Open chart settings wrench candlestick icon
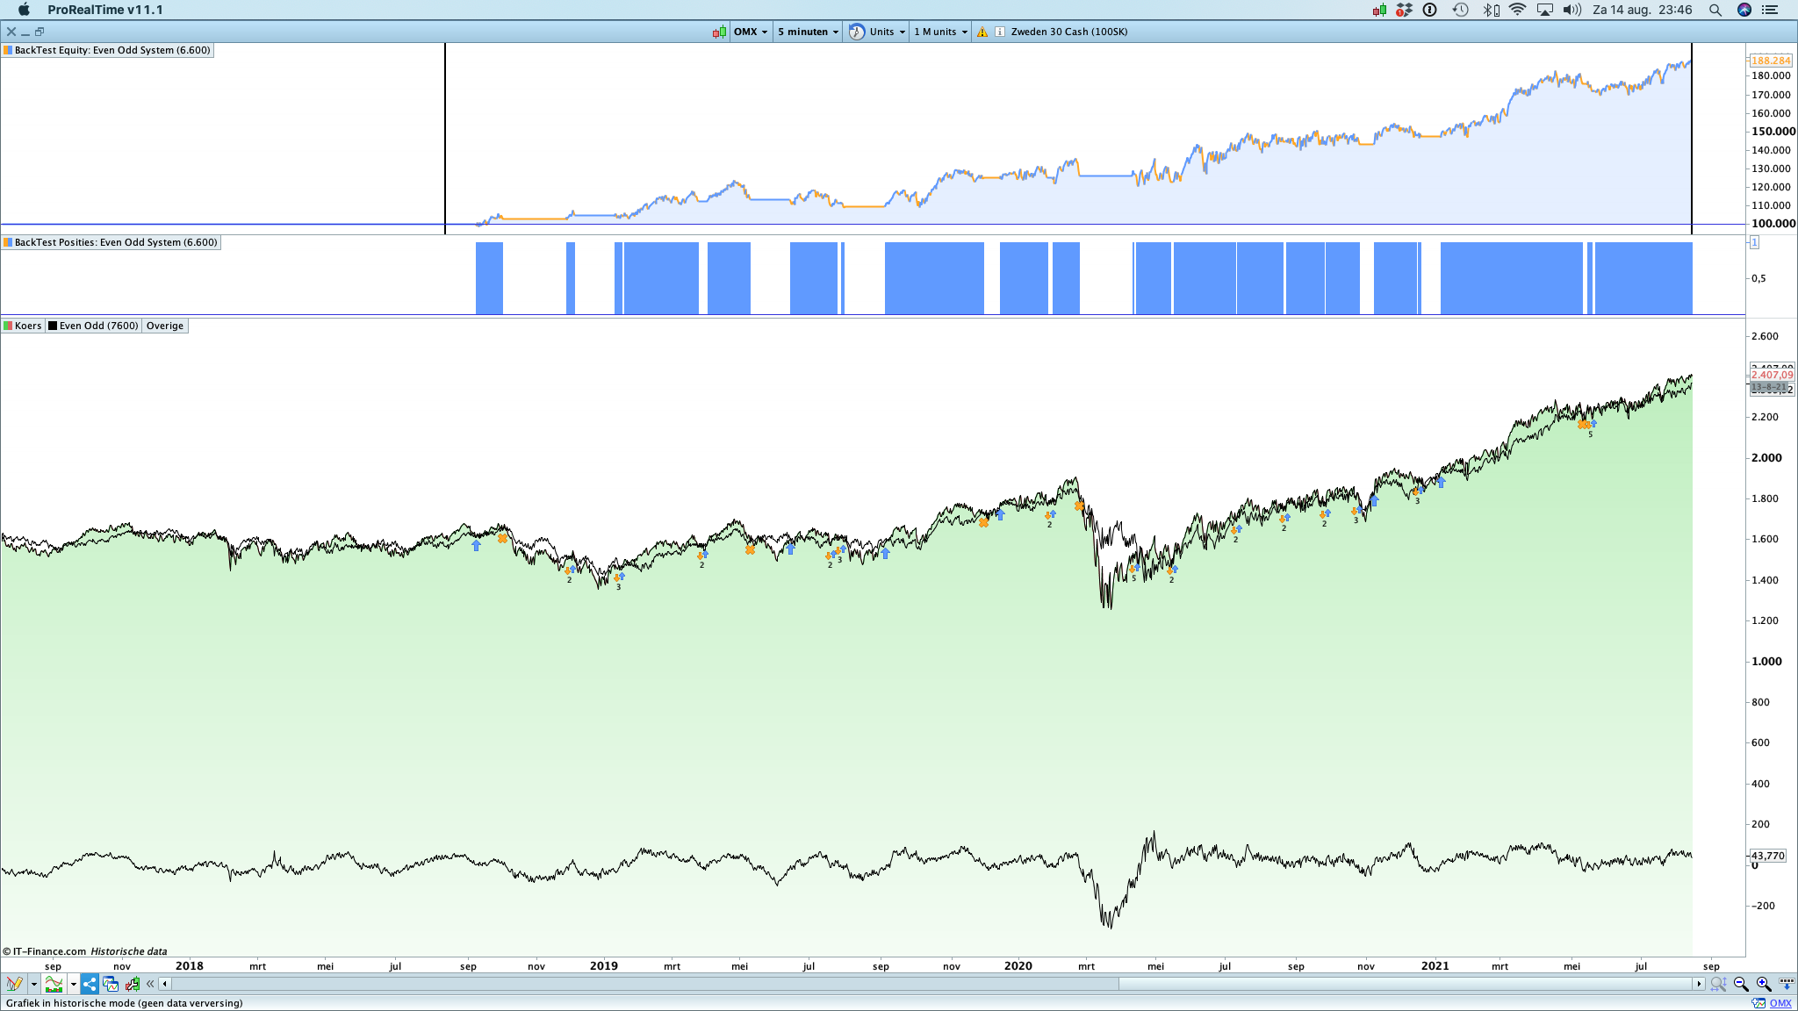The image size is (1798, 1011). tap(133, 984)
